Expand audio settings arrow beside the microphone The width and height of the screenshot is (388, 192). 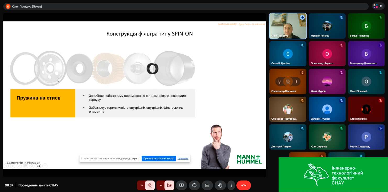click(142, 185)
